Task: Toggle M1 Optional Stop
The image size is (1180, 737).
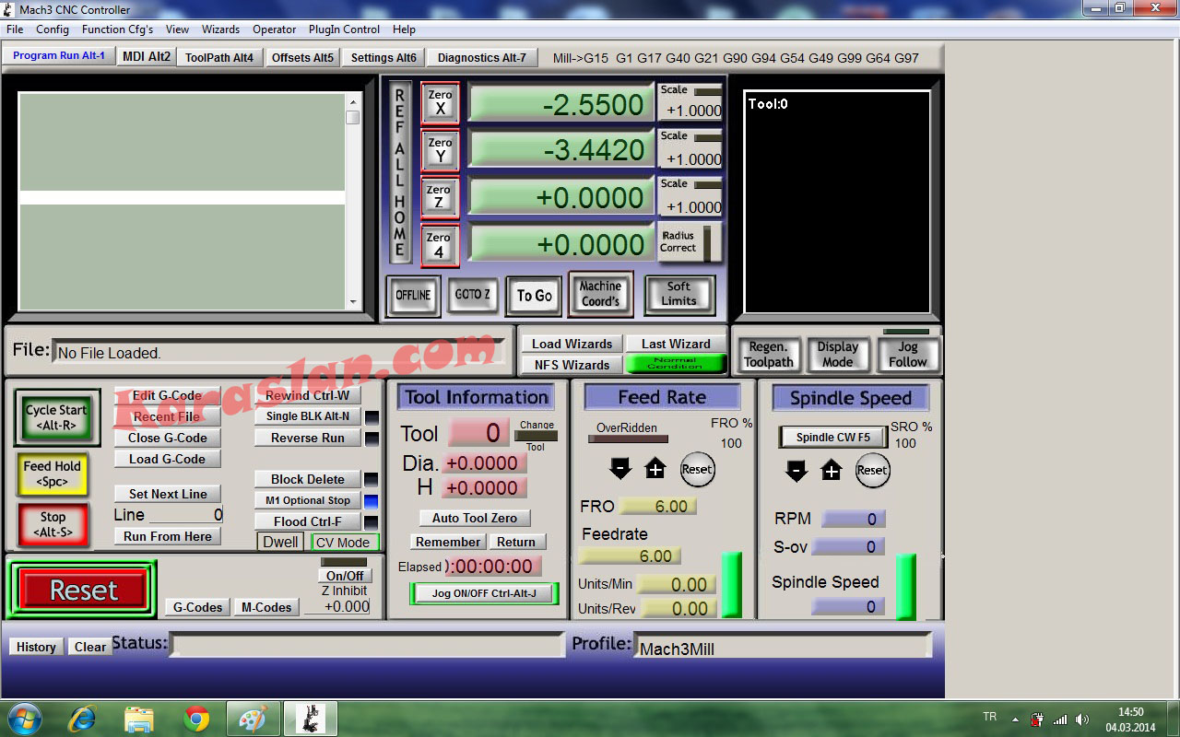Action: click(307, 500)
